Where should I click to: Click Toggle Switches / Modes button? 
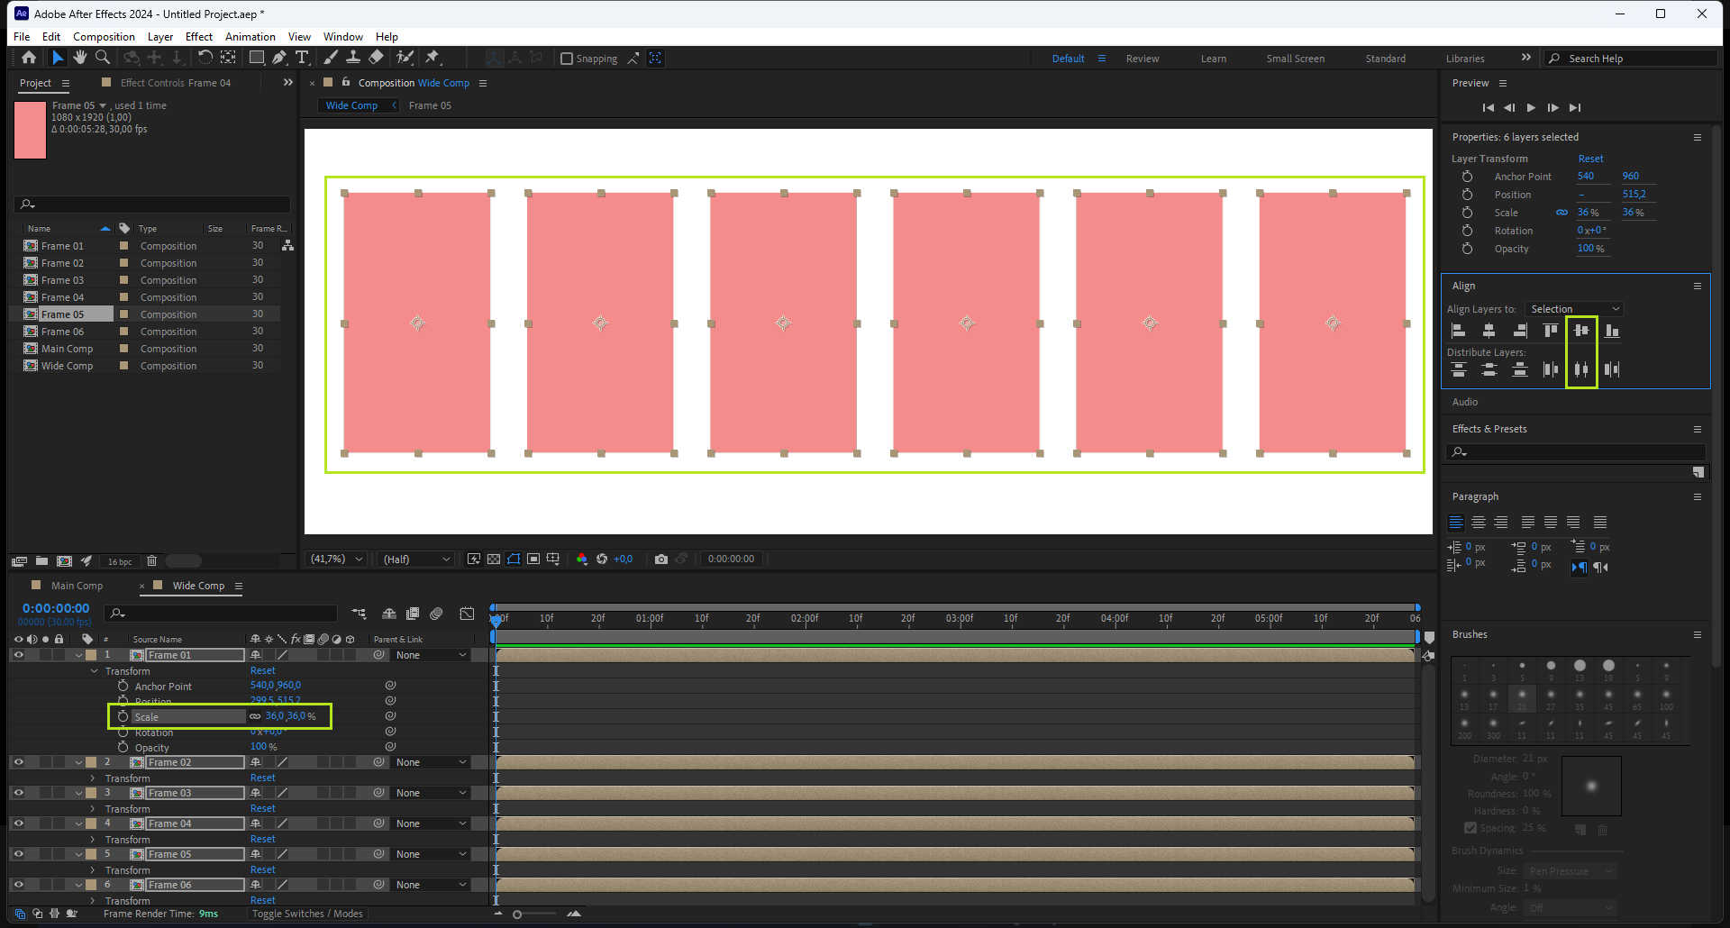coord(307,914)
